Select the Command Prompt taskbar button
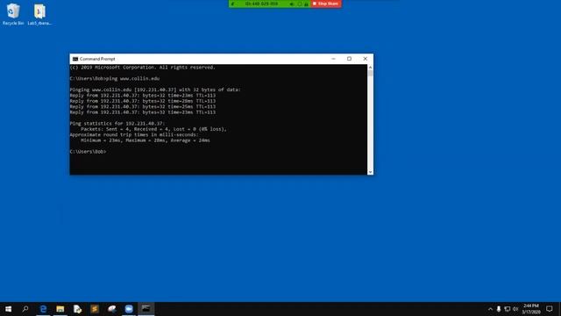Screen dimensions: 561x316 146,309
